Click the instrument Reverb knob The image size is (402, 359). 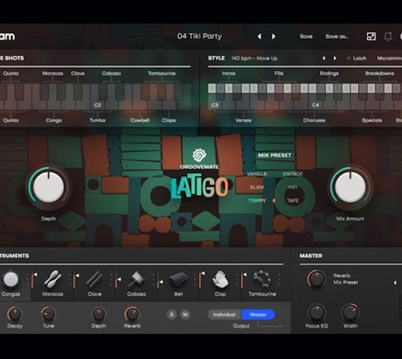tap(132, 314)
